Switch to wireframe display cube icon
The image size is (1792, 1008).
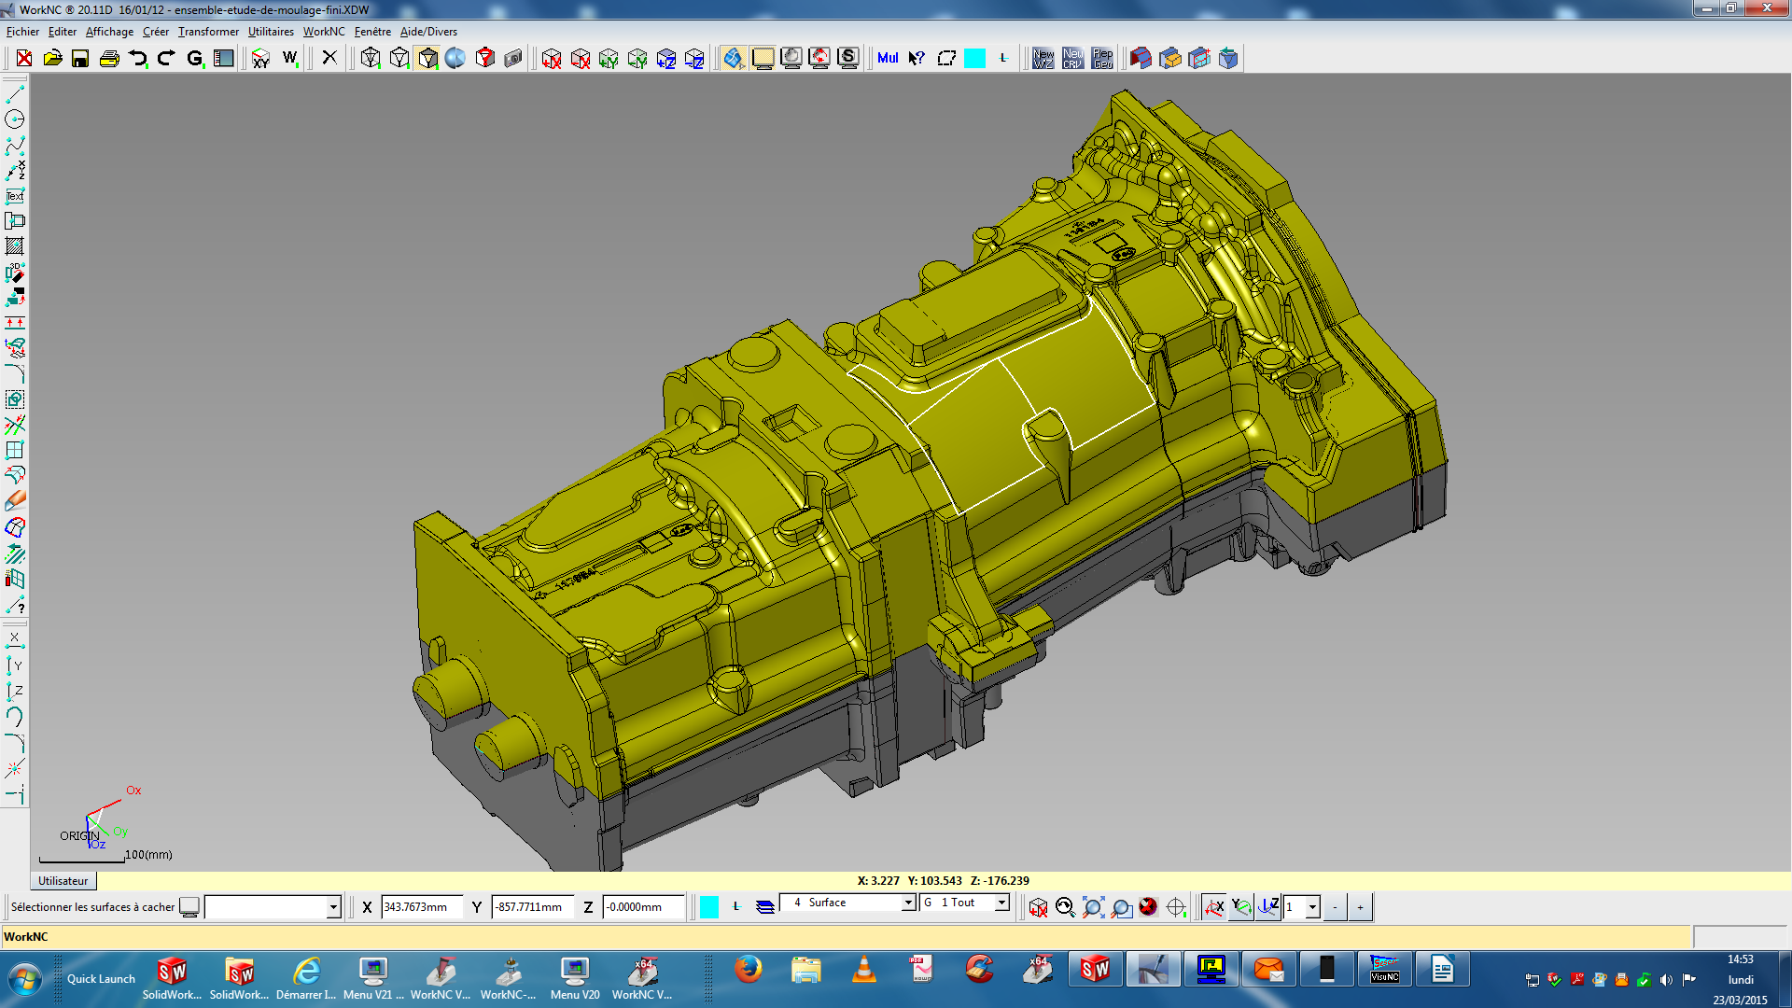click(371, 58)
